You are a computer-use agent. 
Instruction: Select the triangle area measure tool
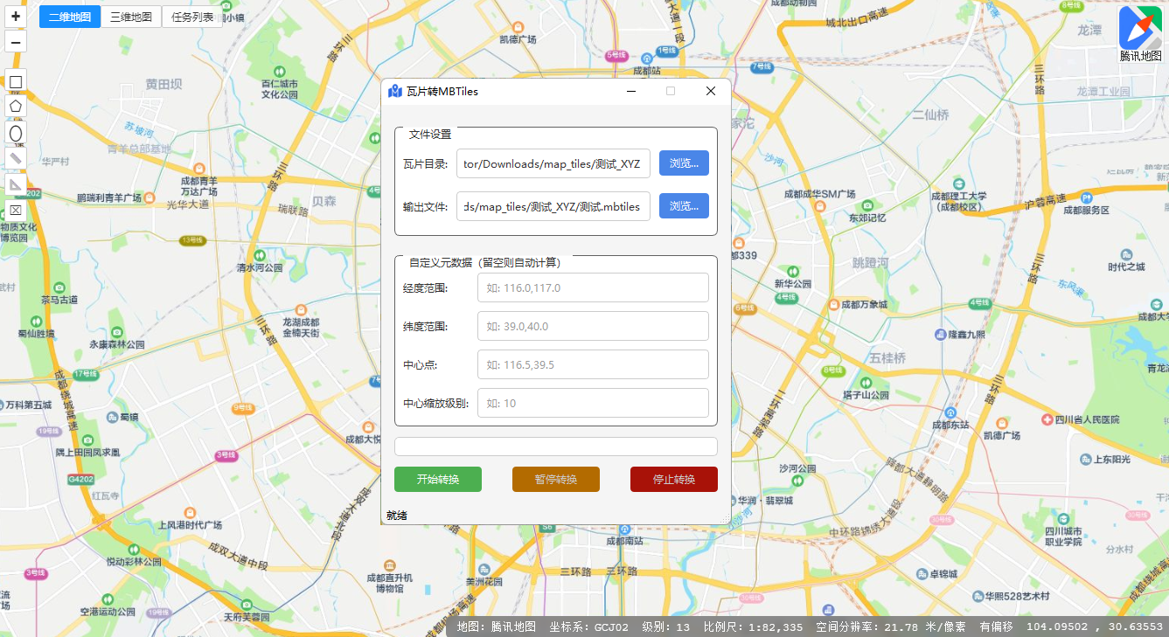coord(16,184)
